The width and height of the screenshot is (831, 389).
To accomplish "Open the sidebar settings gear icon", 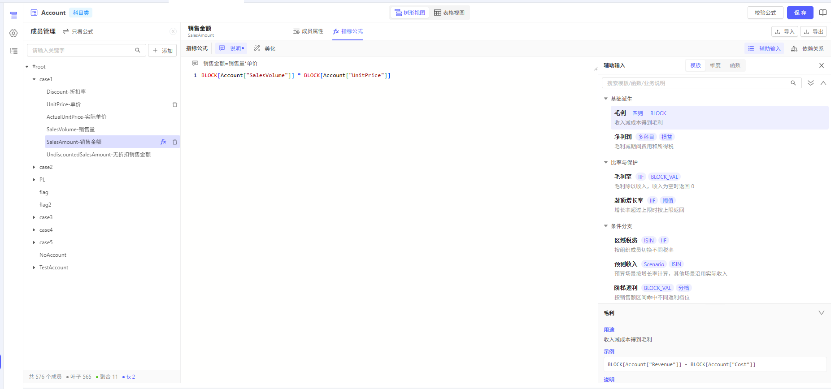I will (x=13, y=33).
